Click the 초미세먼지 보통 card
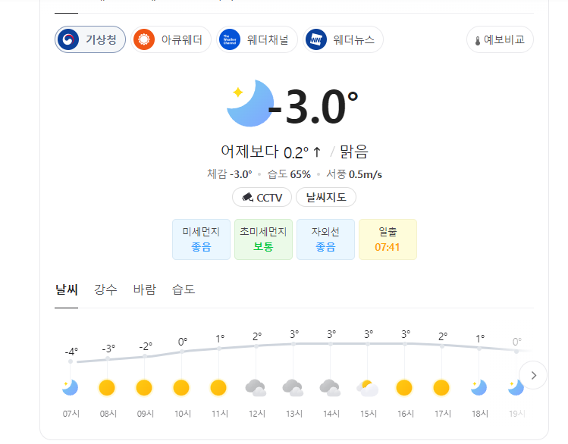The image size is (568, 444). pos(263,239)
